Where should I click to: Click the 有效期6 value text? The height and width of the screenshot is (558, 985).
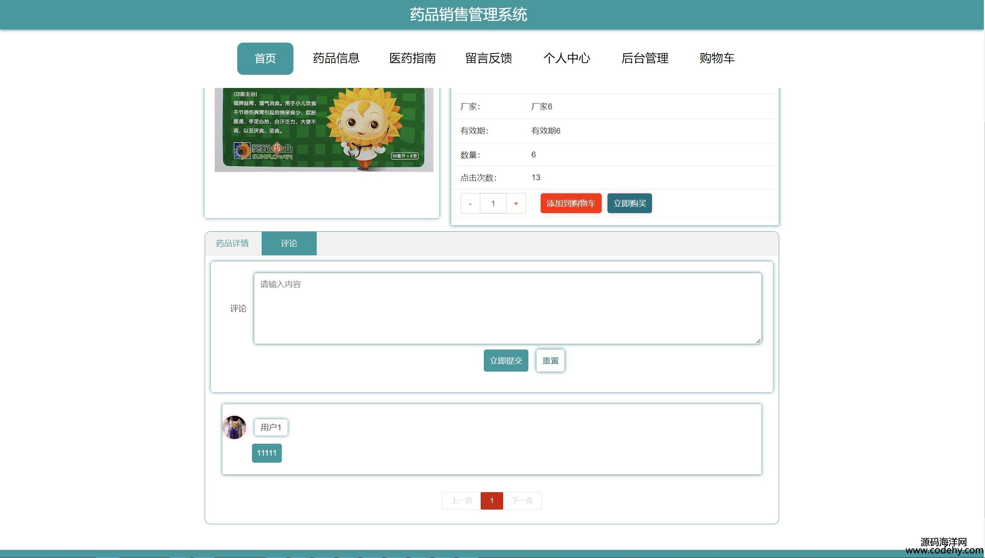pyautogui.click(x=546, y=131)
